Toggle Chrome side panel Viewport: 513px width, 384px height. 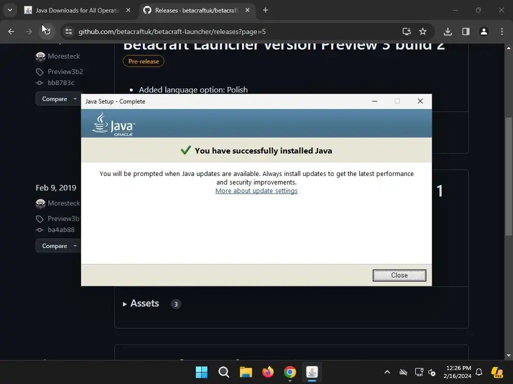[x=465, y=31]
